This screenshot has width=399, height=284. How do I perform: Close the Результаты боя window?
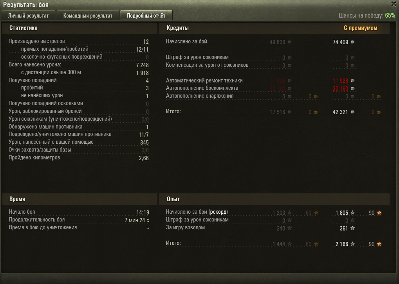coord(394,4)
